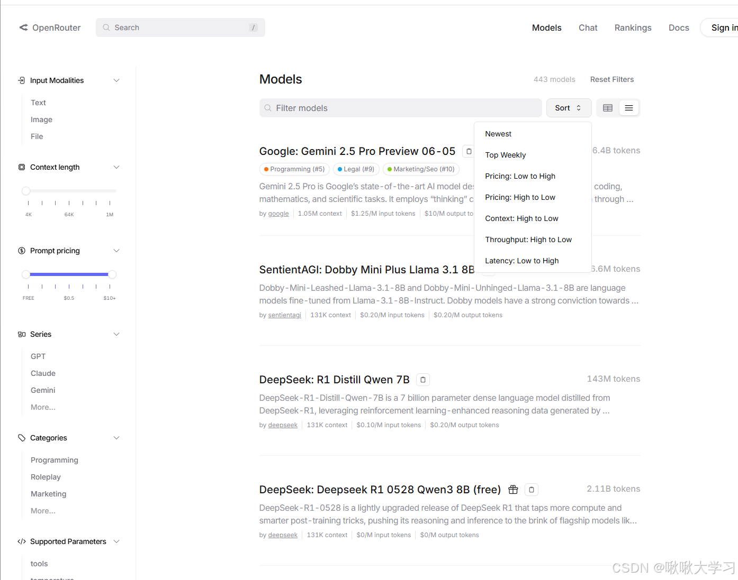Click the Context length section icon
The height and width of the screenshot is (580, 738).
(22, 167)
